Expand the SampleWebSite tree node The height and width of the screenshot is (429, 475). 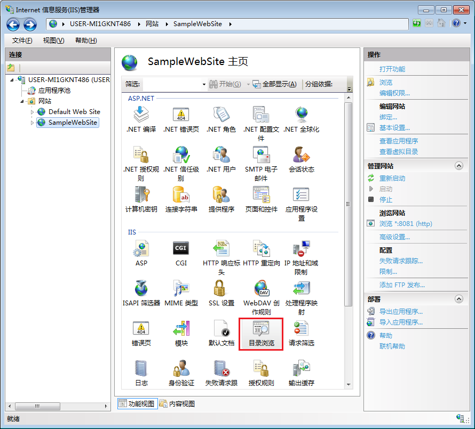[x=32, y=123]
